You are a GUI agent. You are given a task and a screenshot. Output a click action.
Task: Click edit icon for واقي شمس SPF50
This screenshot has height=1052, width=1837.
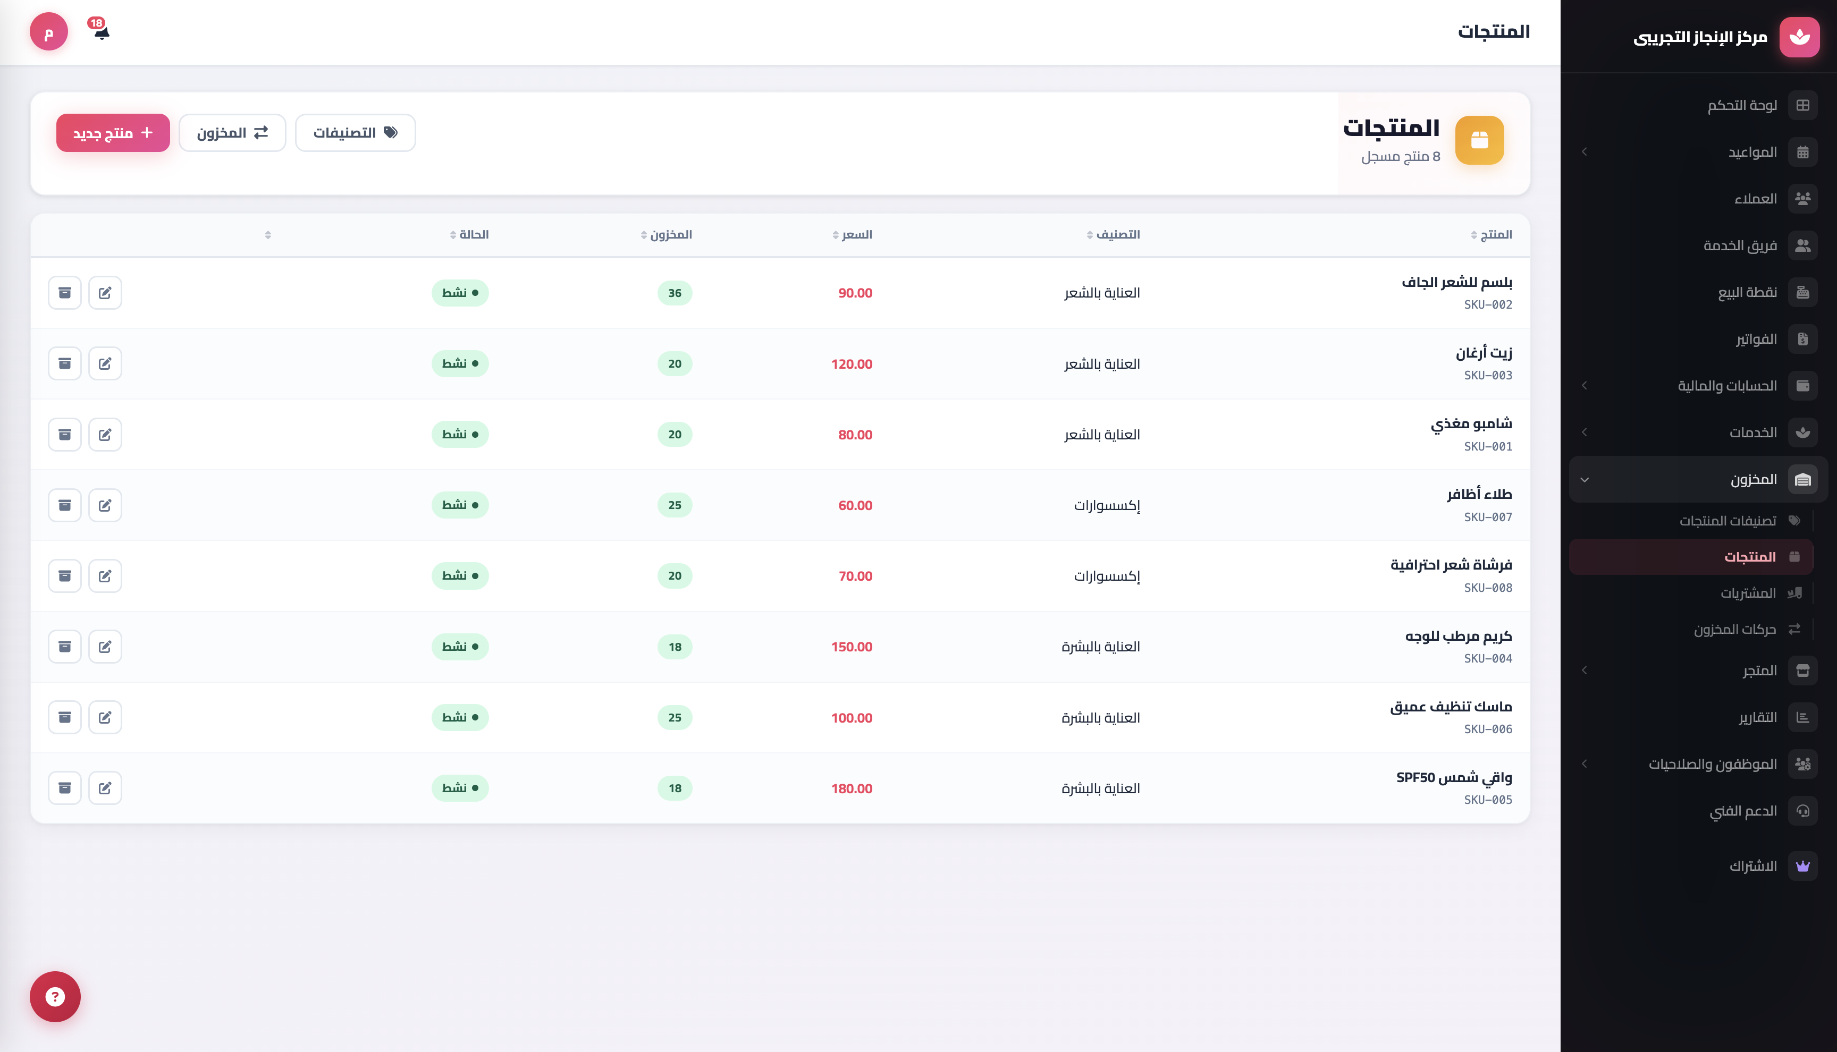[x=105, y=787]
